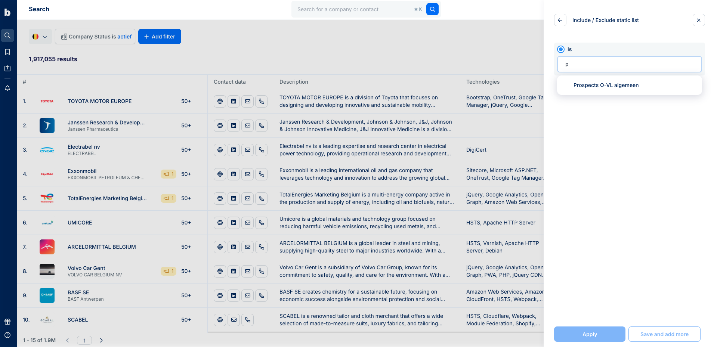Click the Janssen logo thumbnail
Screen dimensions: 714x347
[47, 126]
